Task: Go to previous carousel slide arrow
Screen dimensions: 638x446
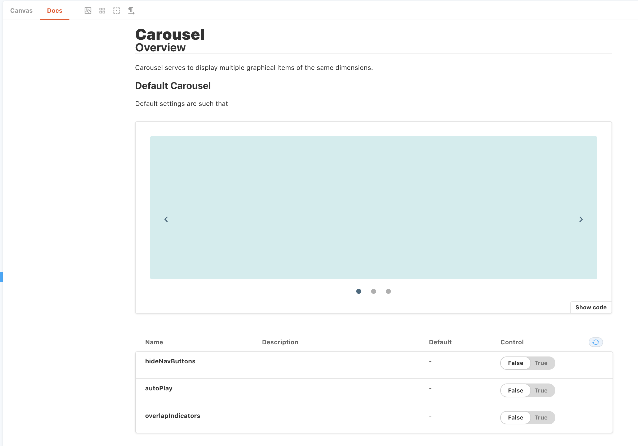Action: tap(166, 219)
